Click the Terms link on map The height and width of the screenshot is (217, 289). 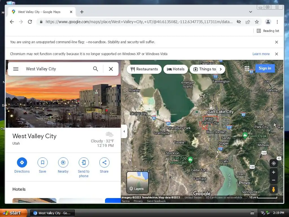click(126, 201)
